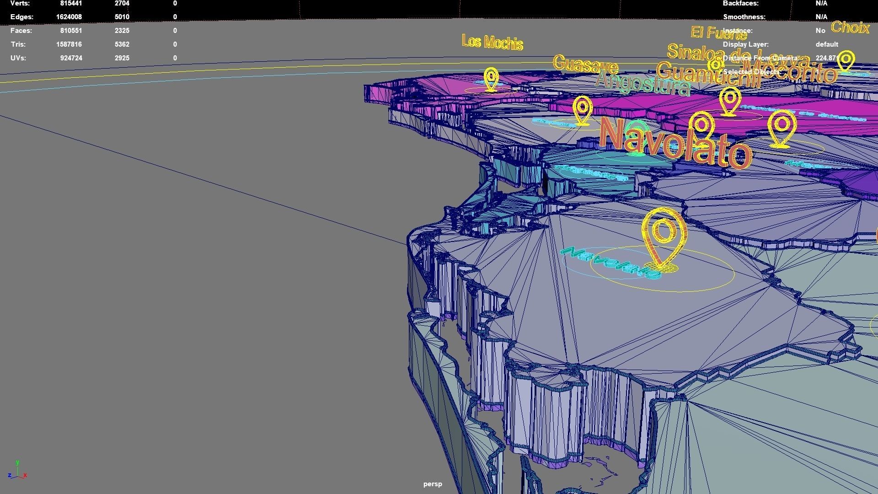Click the Display Layer HUD label
The height and width of the screenshot is (494, 878).
point(745,44)
